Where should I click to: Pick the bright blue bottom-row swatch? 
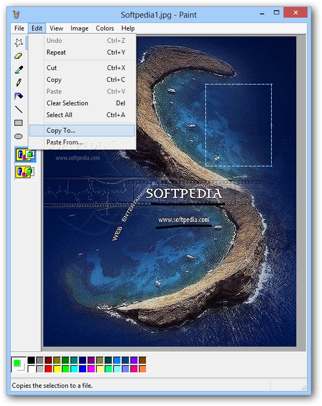point(82,369)
